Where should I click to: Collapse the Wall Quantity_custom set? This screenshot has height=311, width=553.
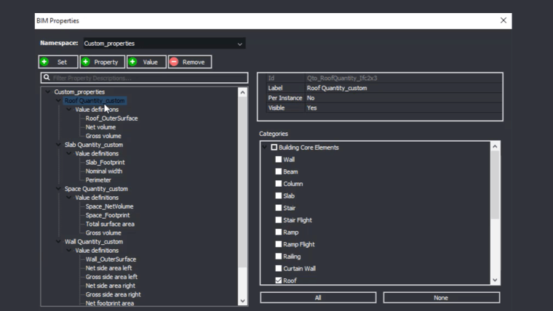58,241
